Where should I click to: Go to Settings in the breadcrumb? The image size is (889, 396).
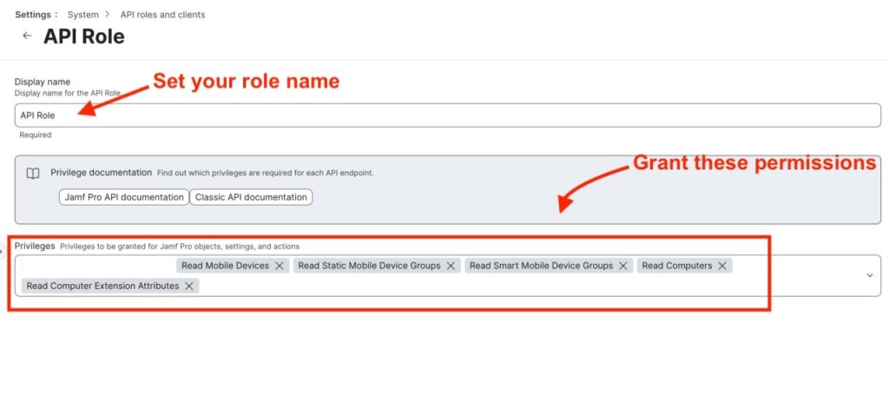click(35, 15)
